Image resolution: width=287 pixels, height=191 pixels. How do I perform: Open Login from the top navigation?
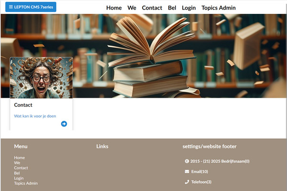click(x=189, y=8)
